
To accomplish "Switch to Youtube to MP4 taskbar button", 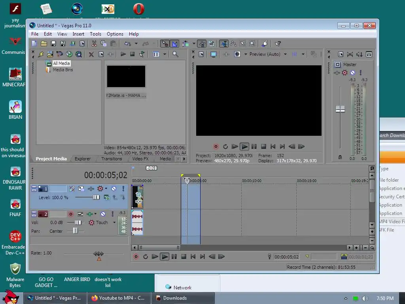I will pos(119,298).
